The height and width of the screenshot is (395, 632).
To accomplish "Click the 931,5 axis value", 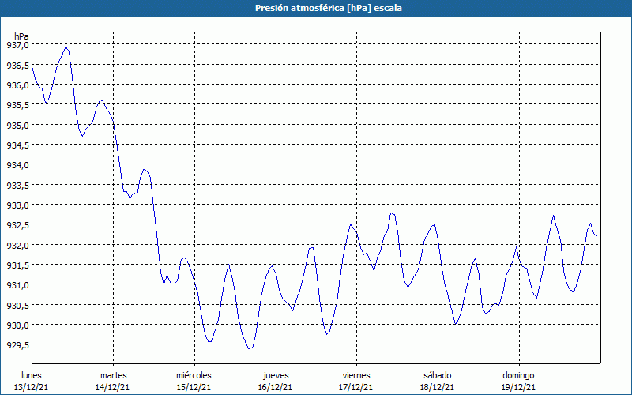I will [17, 265].
